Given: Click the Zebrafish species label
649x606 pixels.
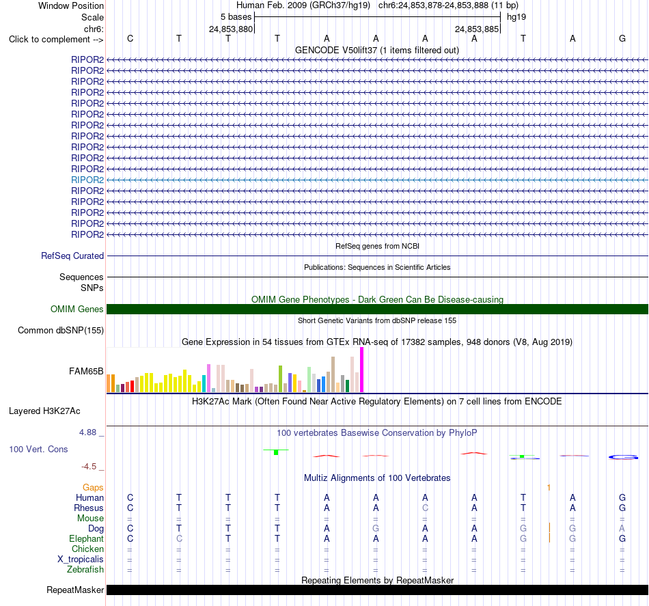Looking at the screenshot, I should coord(85,570).
